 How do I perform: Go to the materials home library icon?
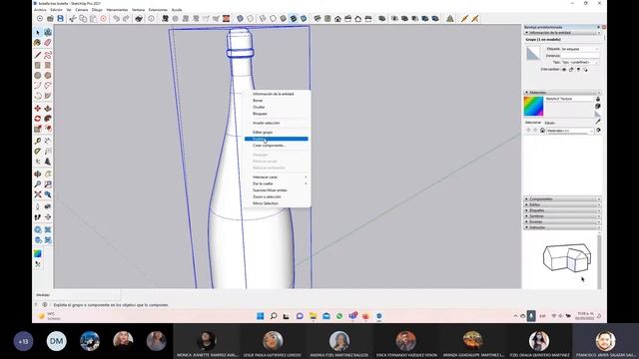542,131
